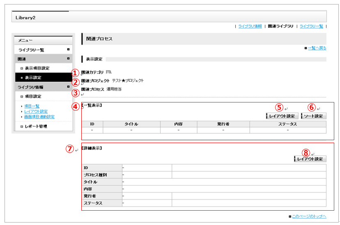
Task: Click the Library2 title header
Action: click(x=25, y=18)
